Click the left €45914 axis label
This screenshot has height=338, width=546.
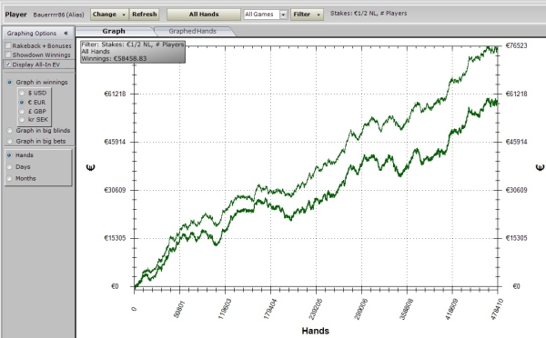115,142
